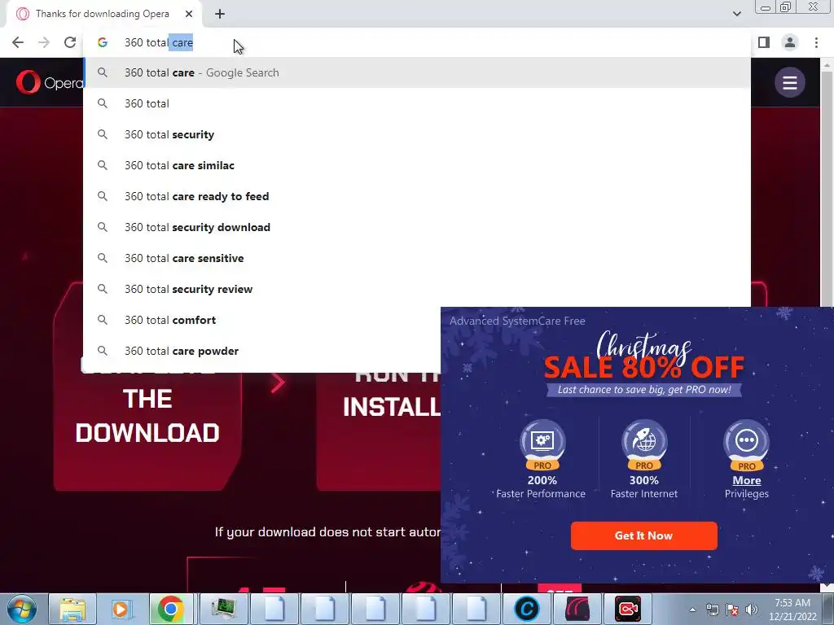Open the Windows Start button

coord(20,609)
